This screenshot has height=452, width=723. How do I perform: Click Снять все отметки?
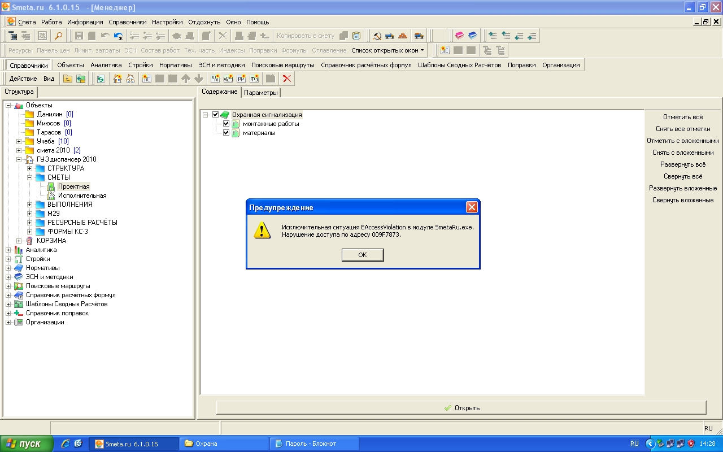click(x=683, y=129)
